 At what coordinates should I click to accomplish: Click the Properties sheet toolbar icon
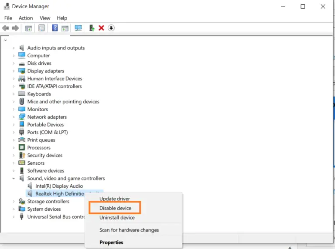click(42, 28)
